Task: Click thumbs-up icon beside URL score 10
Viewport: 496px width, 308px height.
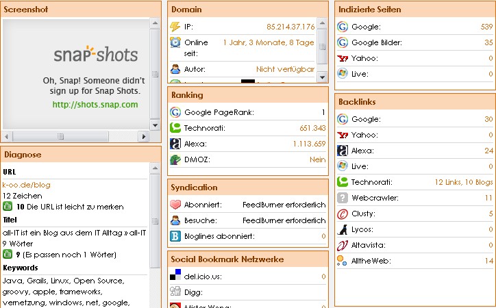Action: [x=8, y=206]
